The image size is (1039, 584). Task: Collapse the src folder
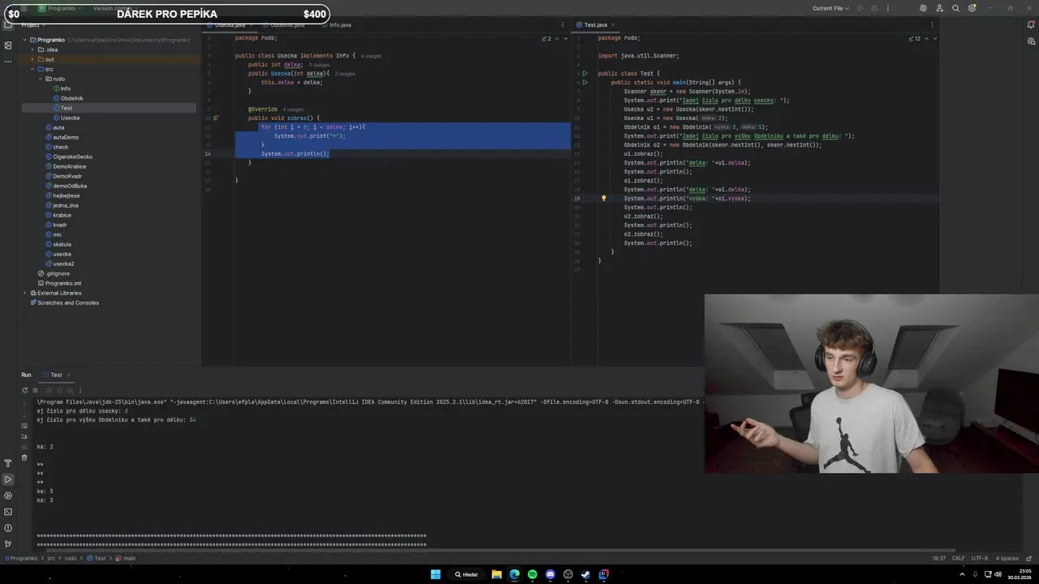point(32,69)
